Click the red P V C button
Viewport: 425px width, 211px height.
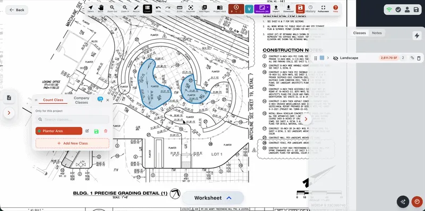click(x=236, y=9)
